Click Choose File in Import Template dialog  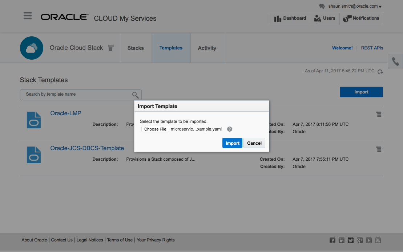coord(155,129)
